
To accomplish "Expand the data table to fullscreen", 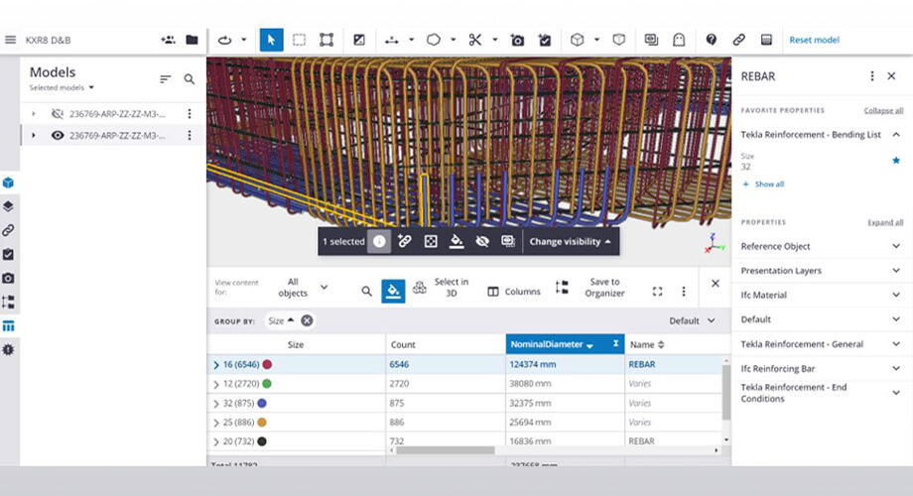I will point(657,291).
